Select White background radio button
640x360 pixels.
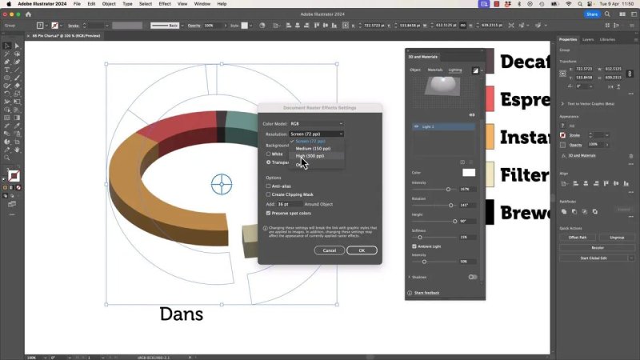[268, 154]
